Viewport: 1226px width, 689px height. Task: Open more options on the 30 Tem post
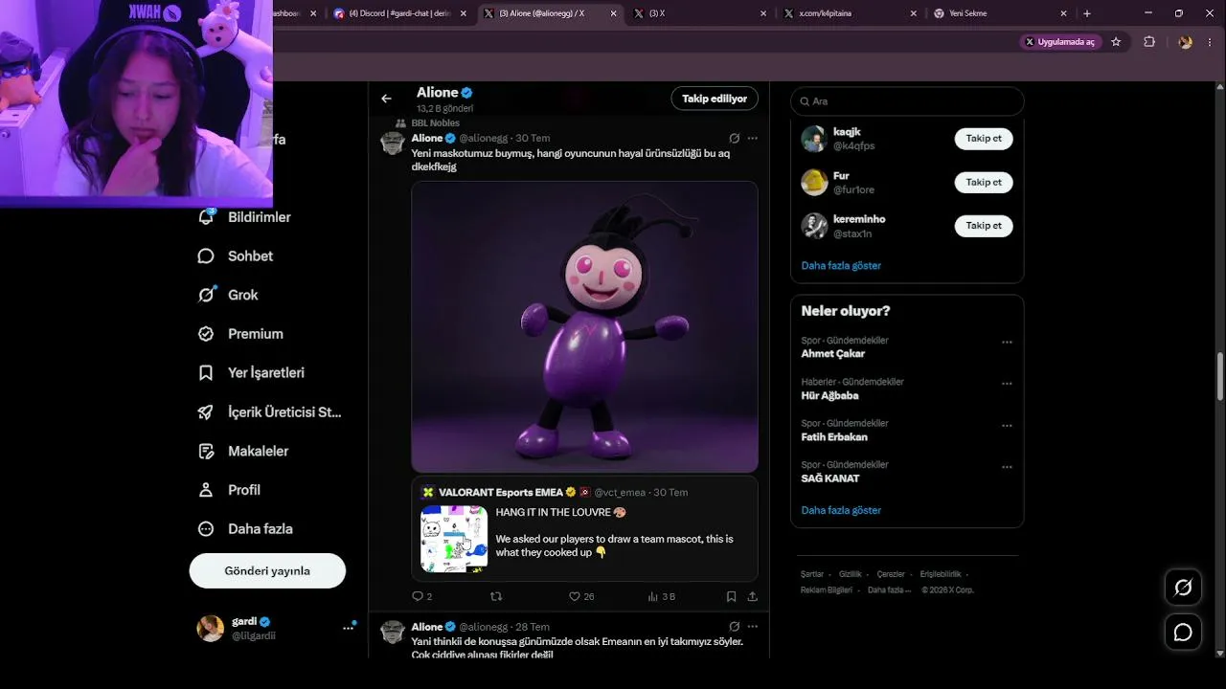[753, 138]
